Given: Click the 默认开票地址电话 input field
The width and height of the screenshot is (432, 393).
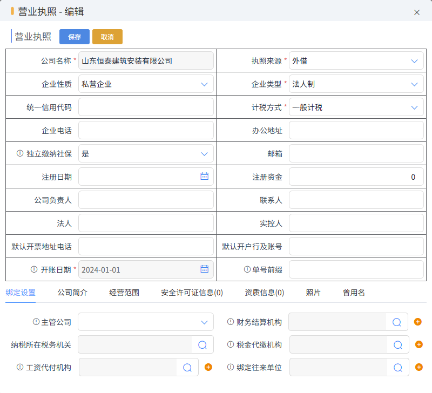Looking at the screenshot, I should (146, 246).
